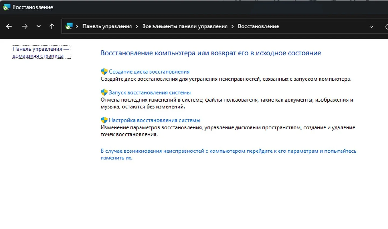
Task: Select the Восстановление breadcrumb in address bar
Action: (258, 26)
